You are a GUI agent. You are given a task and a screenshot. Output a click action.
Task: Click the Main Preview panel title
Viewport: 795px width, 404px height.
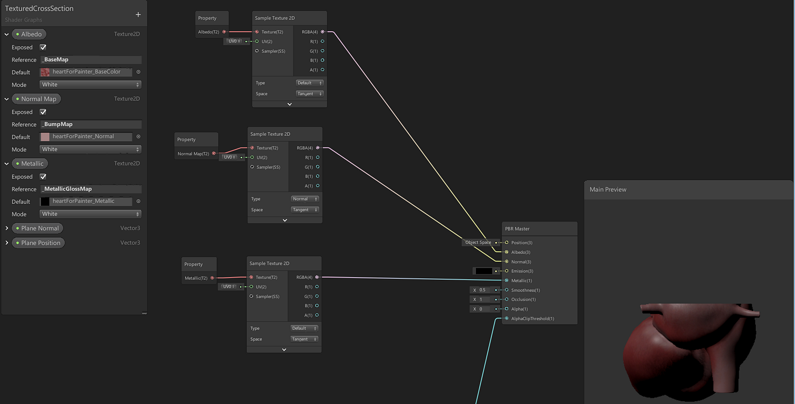click(608, 189)
